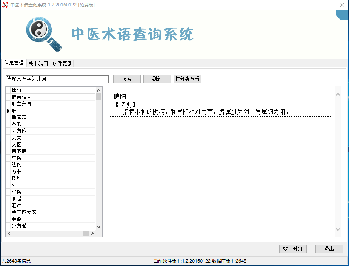Click the 软件升级 button
Screen dimensions: 349x266
pyautogui.click(x=293, y=249)
